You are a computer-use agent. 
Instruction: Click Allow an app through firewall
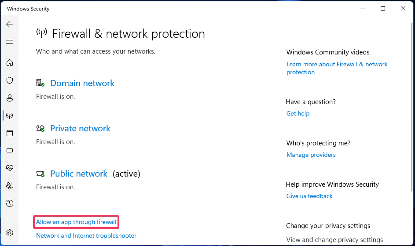[x=76, y=222]
